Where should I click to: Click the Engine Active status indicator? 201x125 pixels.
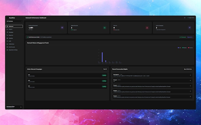click(191, 18)
